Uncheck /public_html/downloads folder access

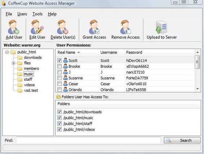60,112
